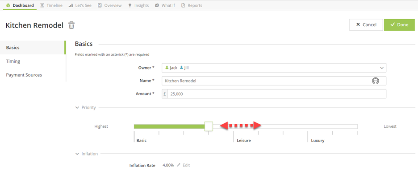Image resolution: width=418 pixels, height=175 pixels.
Task: Click the Lowest priority label
Action: [390, 126]
